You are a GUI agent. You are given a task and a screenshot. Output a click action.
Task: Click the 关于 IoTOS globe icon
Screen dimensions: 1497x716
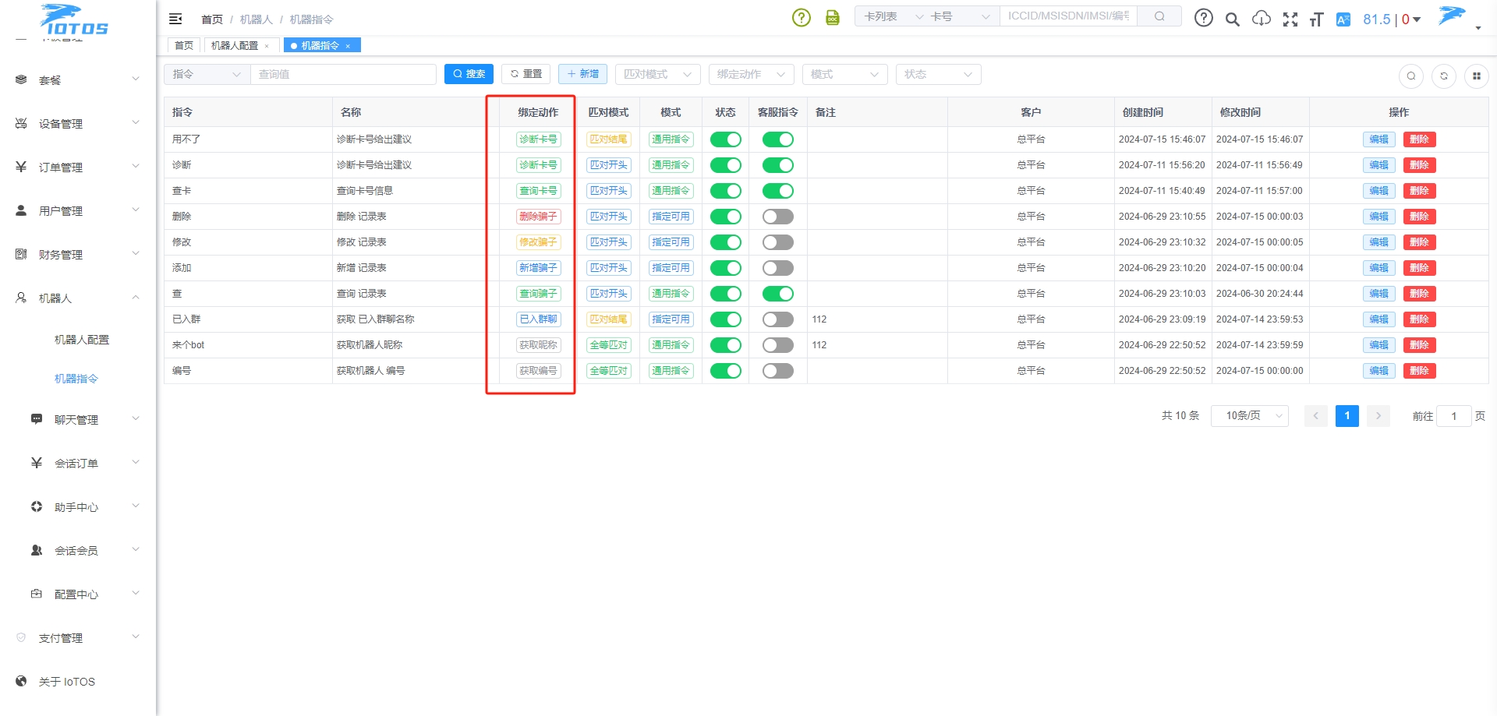21,681
